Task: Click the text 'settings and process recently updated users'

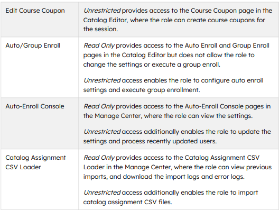Action: click(150, 141)
